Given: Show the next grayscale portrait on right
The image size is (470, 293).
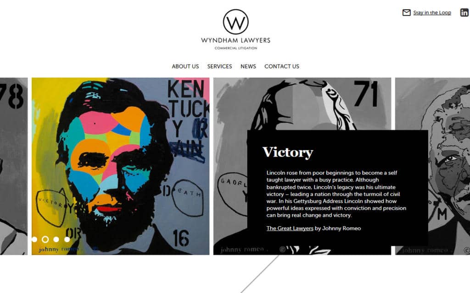Looking at the screenshot, I should click(432, 166).
